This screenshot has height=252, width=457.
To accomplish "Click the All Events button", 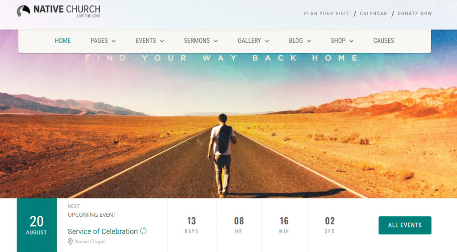I will [405, 225].
